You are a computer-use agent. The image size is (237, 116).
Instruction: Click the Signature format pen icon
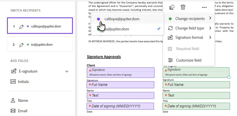tap(170, 37)
